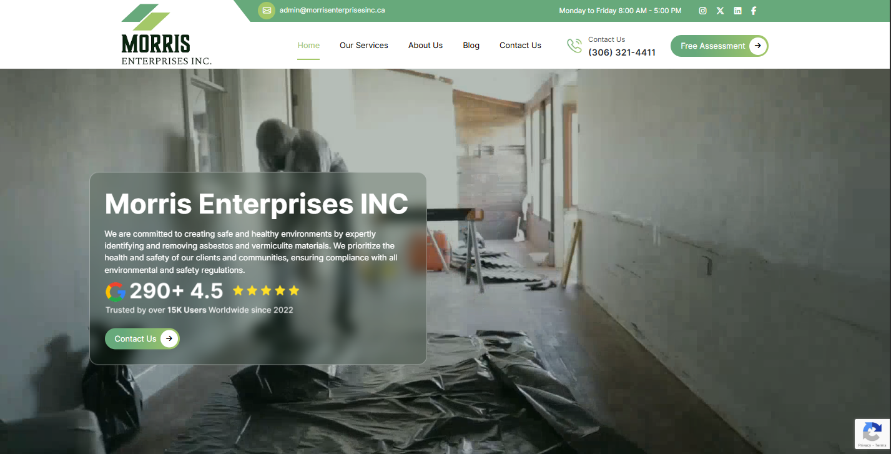This screenshot has height=454, width=891.
Task: Open the LinkedIn social icon
Action: (737, 11)
